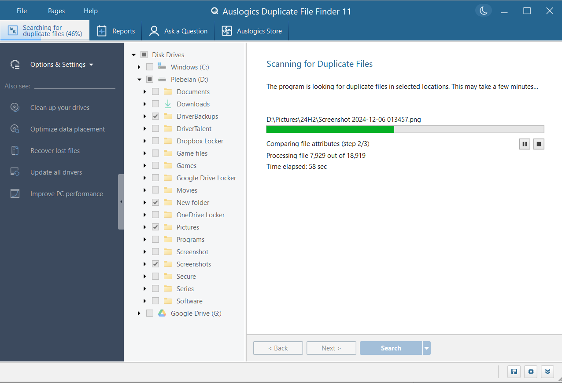The height and width of the screenshot is (383, 562).
Task: Stop the running scan
Action: (x=539, y=144)
